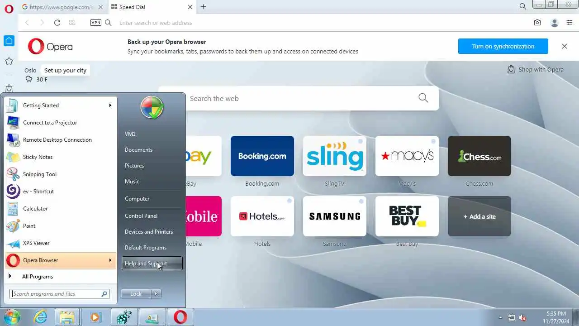Image resolution: width=579 pixels, height=326 pixels.
Task: Open the Opera main menu icon
Action: coord(9,9)
